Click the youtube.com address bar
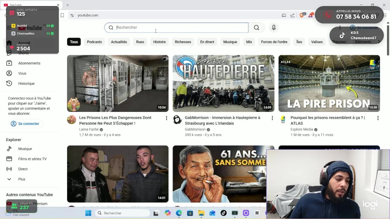The width and height of the screenshot is (390, 219). (174, 15)
